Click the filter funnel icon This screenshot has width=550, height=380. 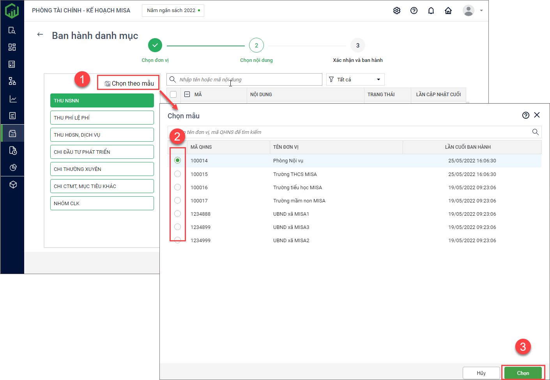331,79
